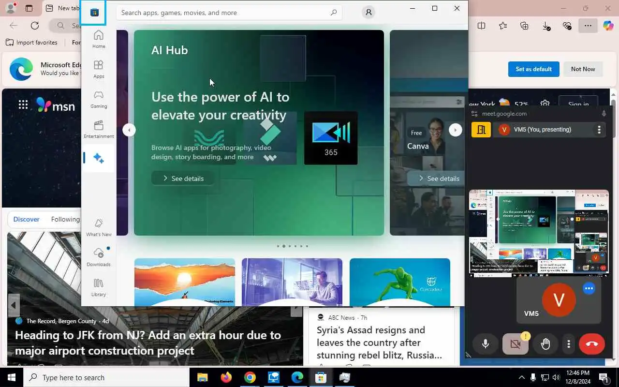619x387 pixels.
Task: Open MSN page settings gear
Action: coord(545,104)
